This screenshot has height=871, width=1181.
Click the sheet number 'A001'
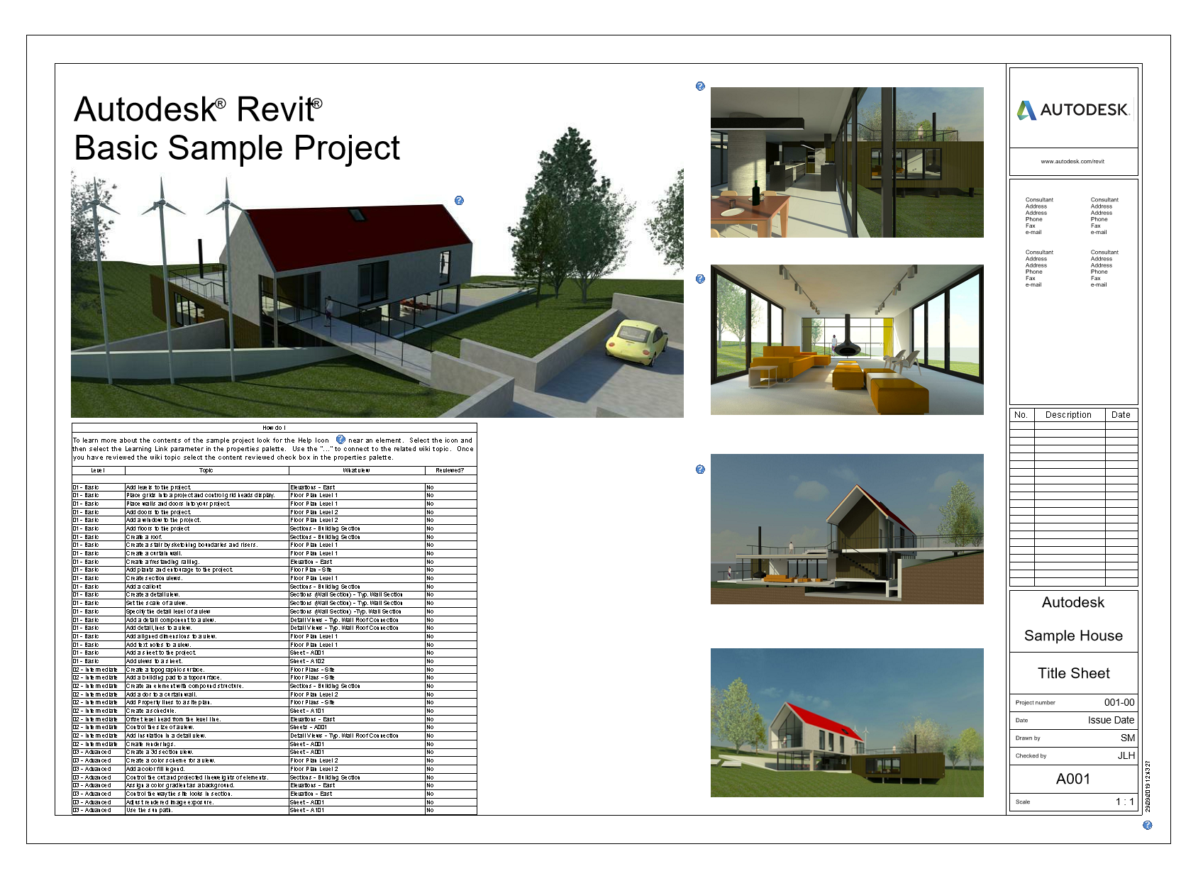pyautogui.click(x=1073, y=779)
